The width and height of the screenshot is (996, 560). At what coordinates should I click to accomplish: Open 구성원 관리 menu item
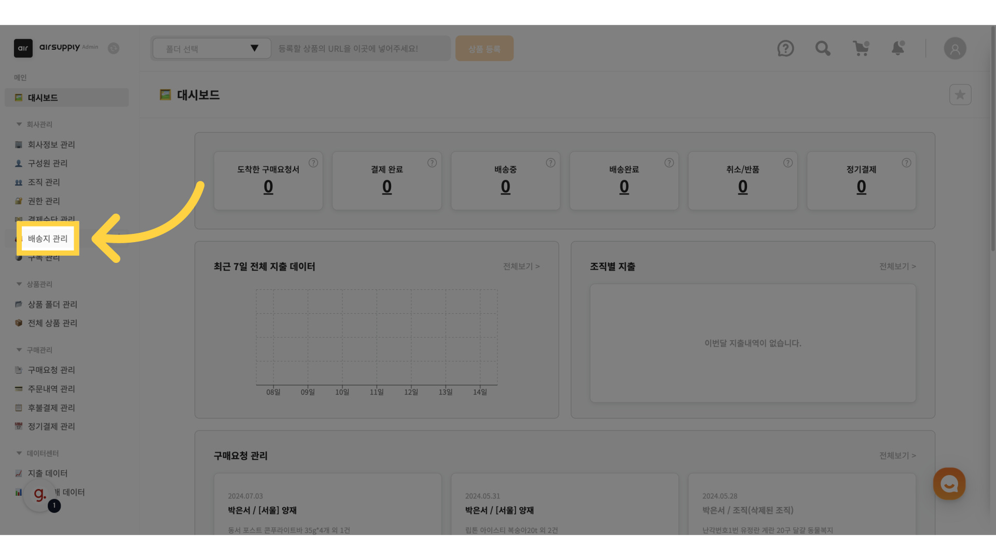48,163
